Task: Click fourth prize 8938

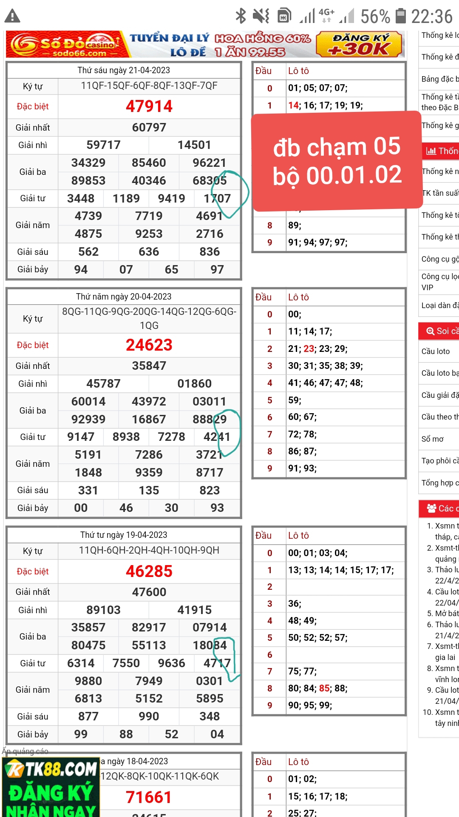Action: [x=126, y=437]
